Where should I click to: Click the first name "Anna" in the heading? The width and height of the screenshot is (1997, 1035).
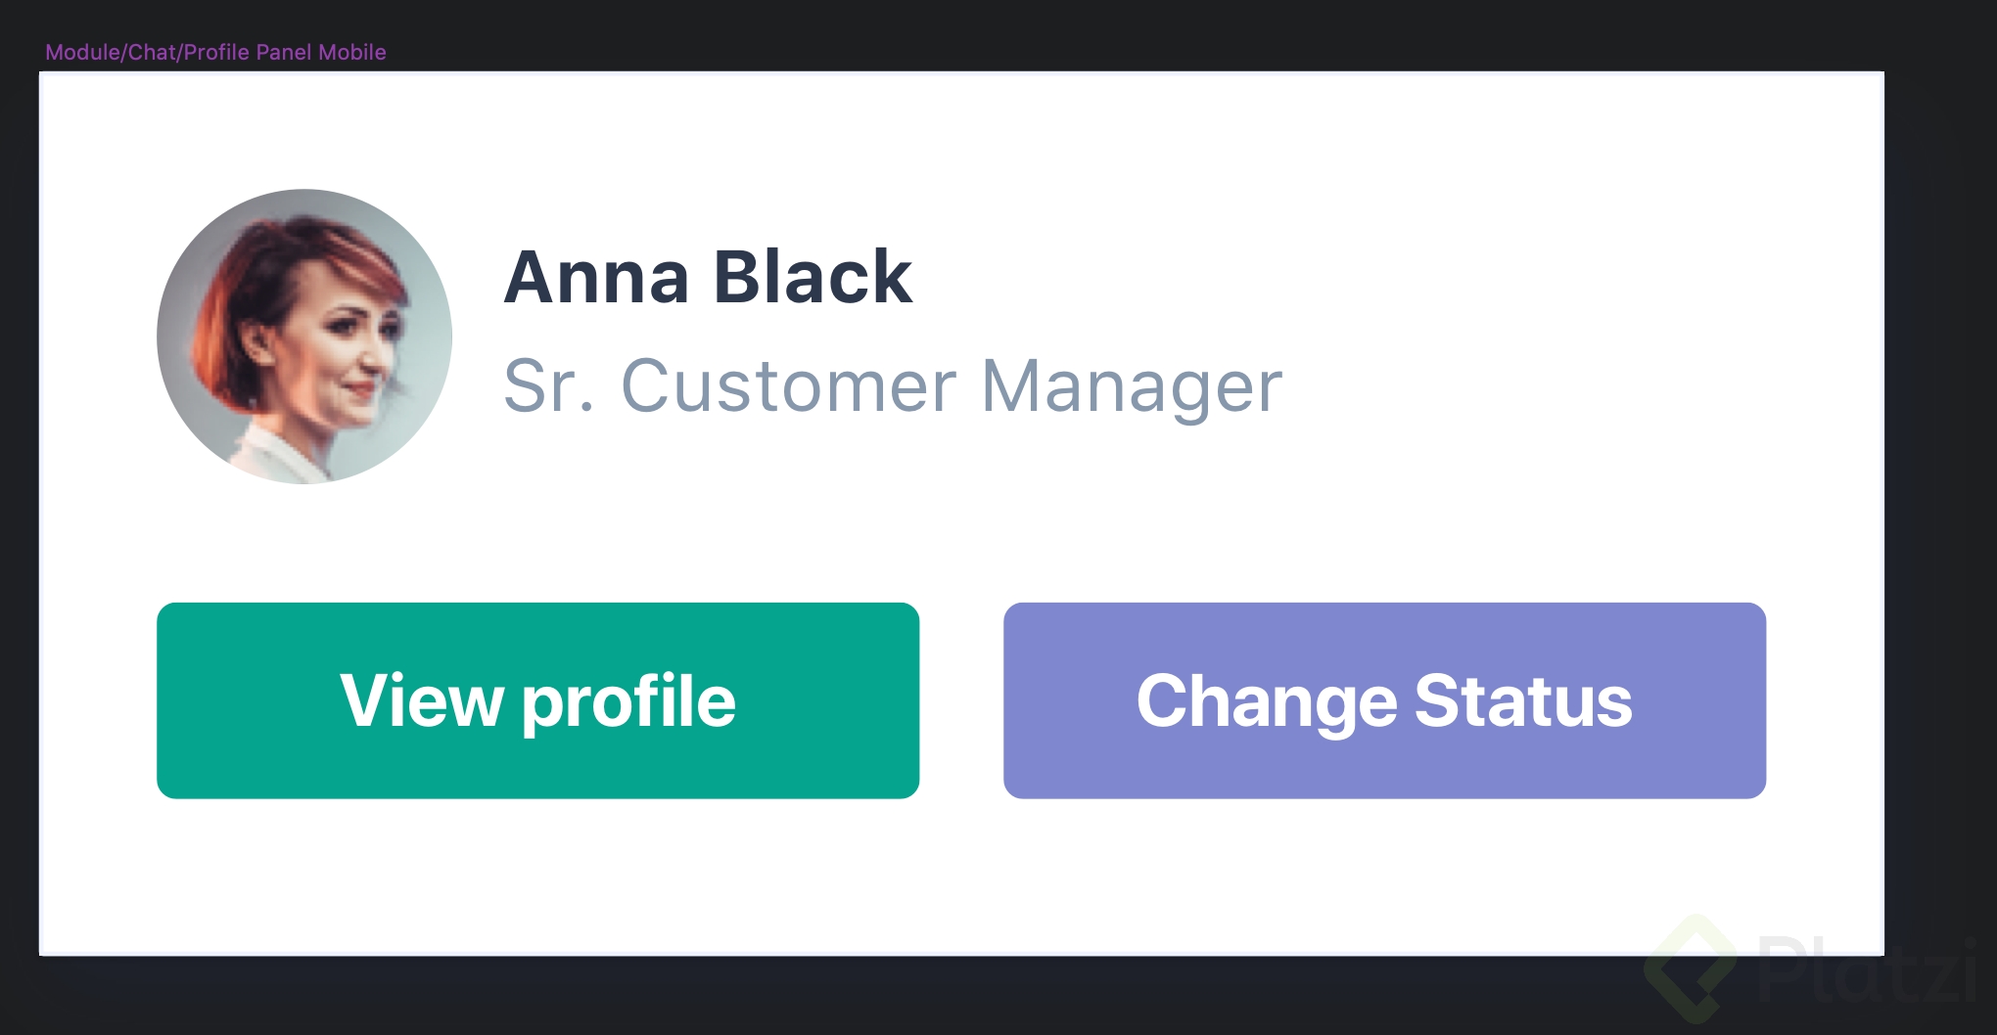coord(597,277)
